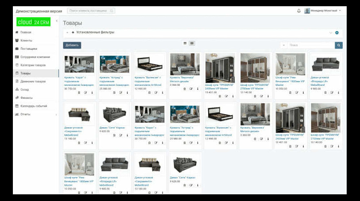
Task: Expand the Отчеты sidebar submenu
Action: [x=56, y=114]
